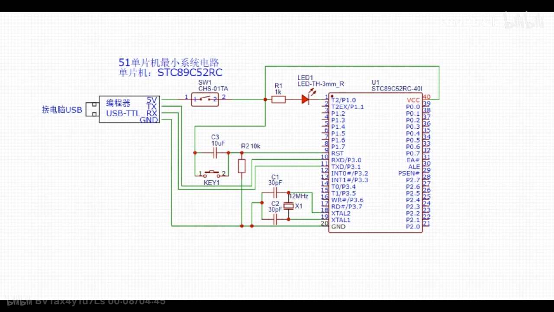This screenshot has width=554, height=312.
Task: Click the RST pin label
Action: click(338, 153)
